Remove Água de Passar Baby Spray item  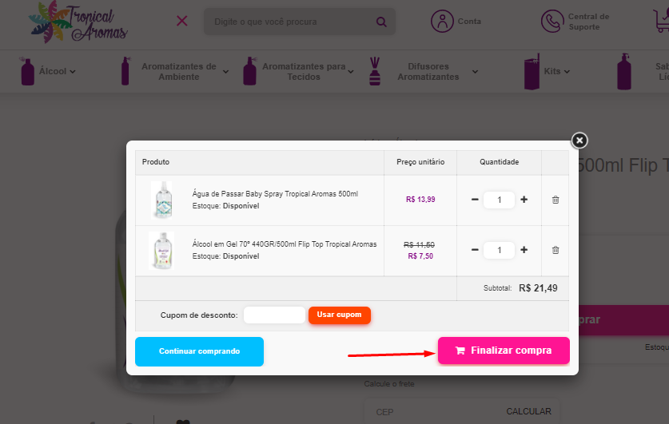(x=556, y=200)
